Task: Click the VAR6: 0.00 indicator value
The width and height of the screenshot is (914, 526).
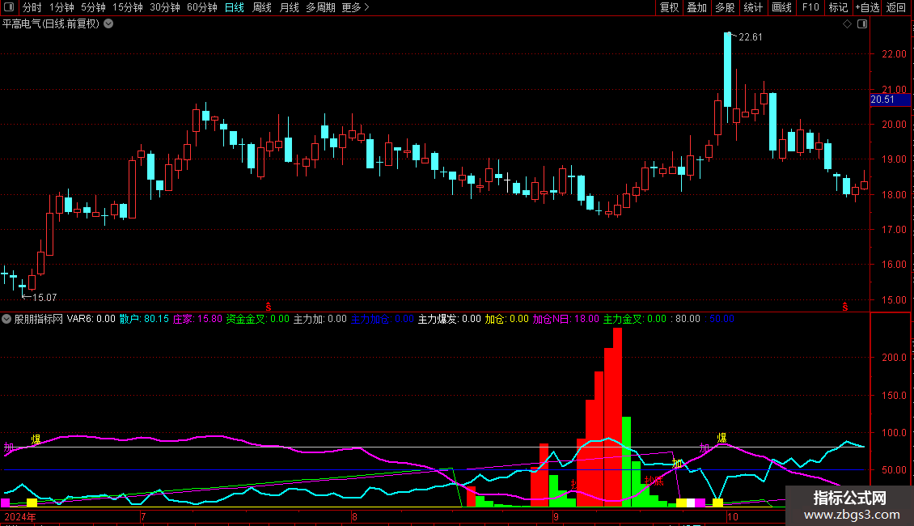Action: tap(91, 319)
